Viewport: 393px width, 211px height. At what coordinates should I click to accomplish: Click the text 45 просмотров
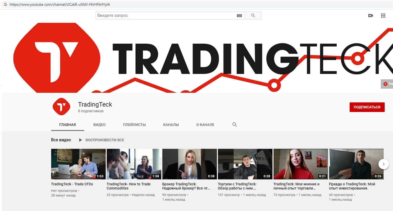(x=341, y=195)
